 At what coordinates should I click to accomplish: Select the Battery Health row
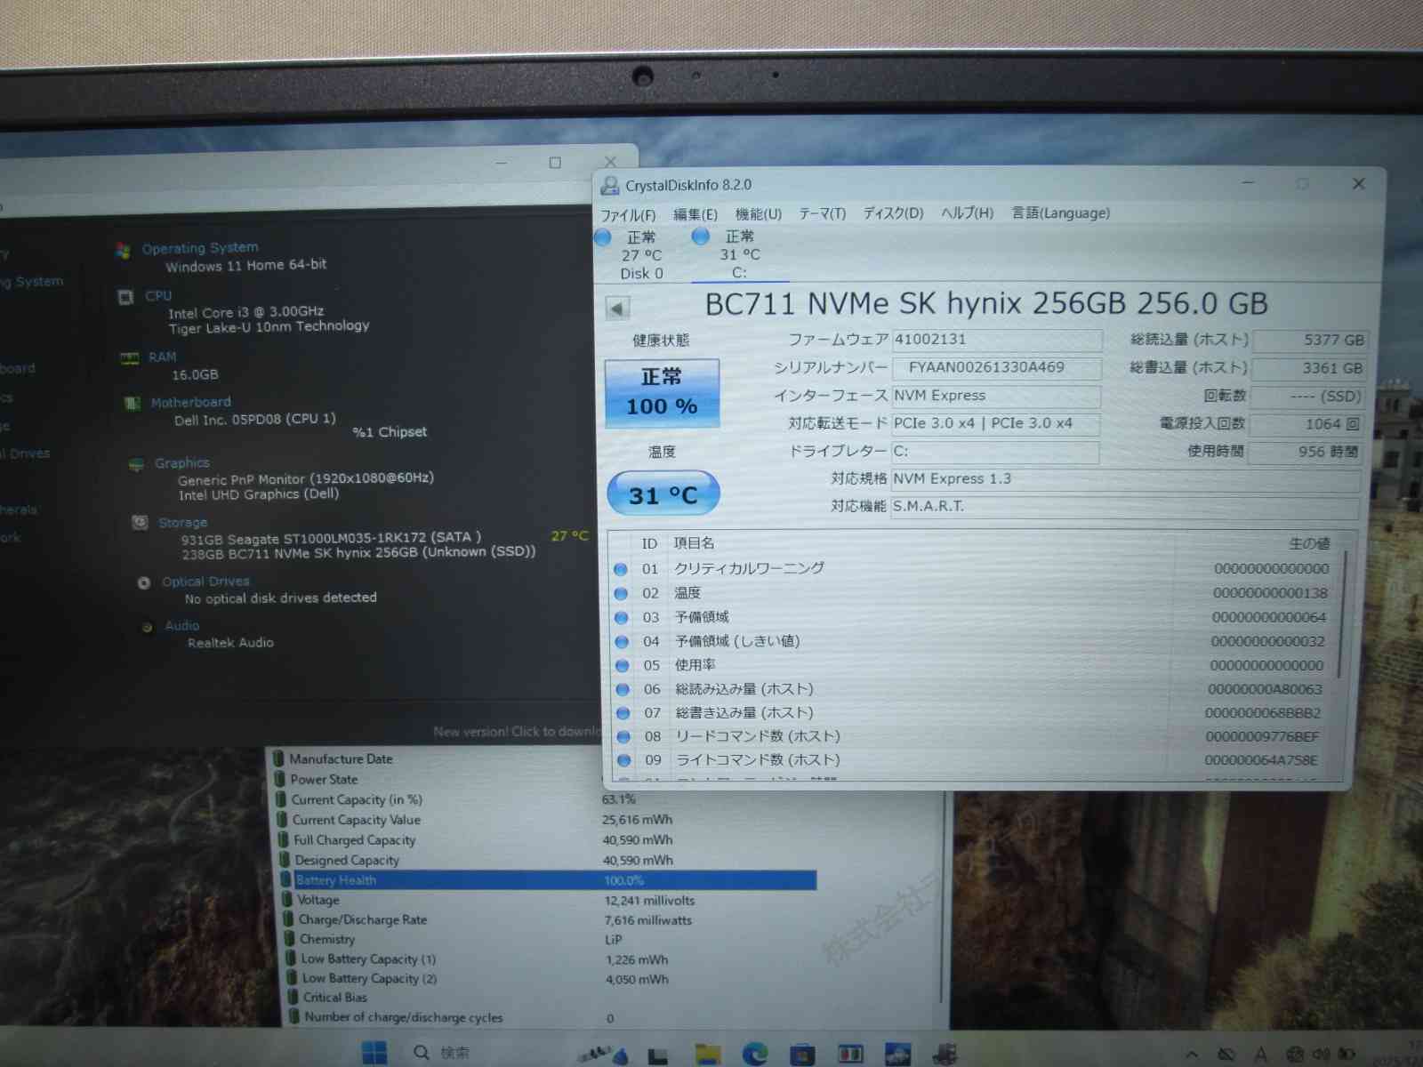tap(547, 880)
